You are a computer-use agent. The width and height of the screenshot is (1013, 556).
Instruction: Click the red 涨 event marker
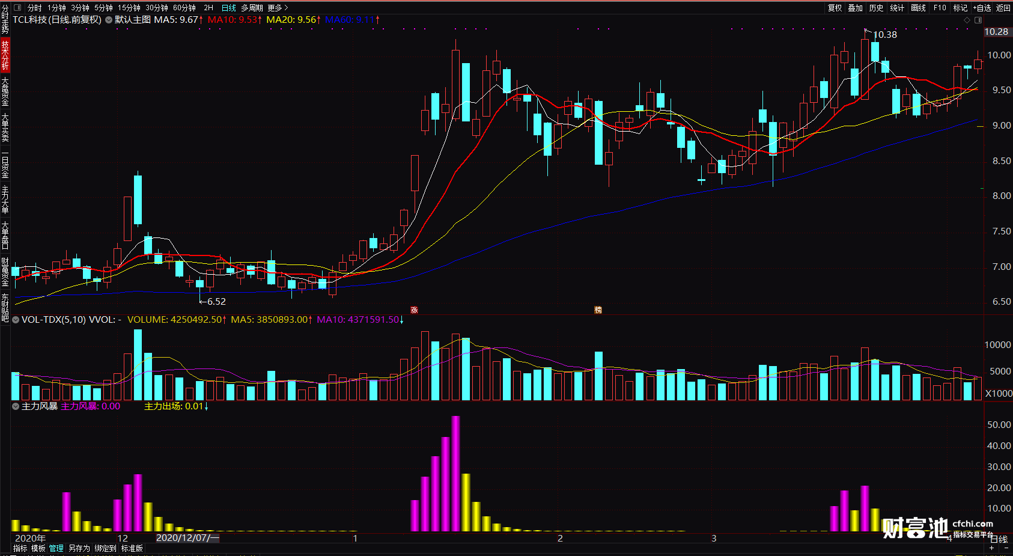point(414,310)
